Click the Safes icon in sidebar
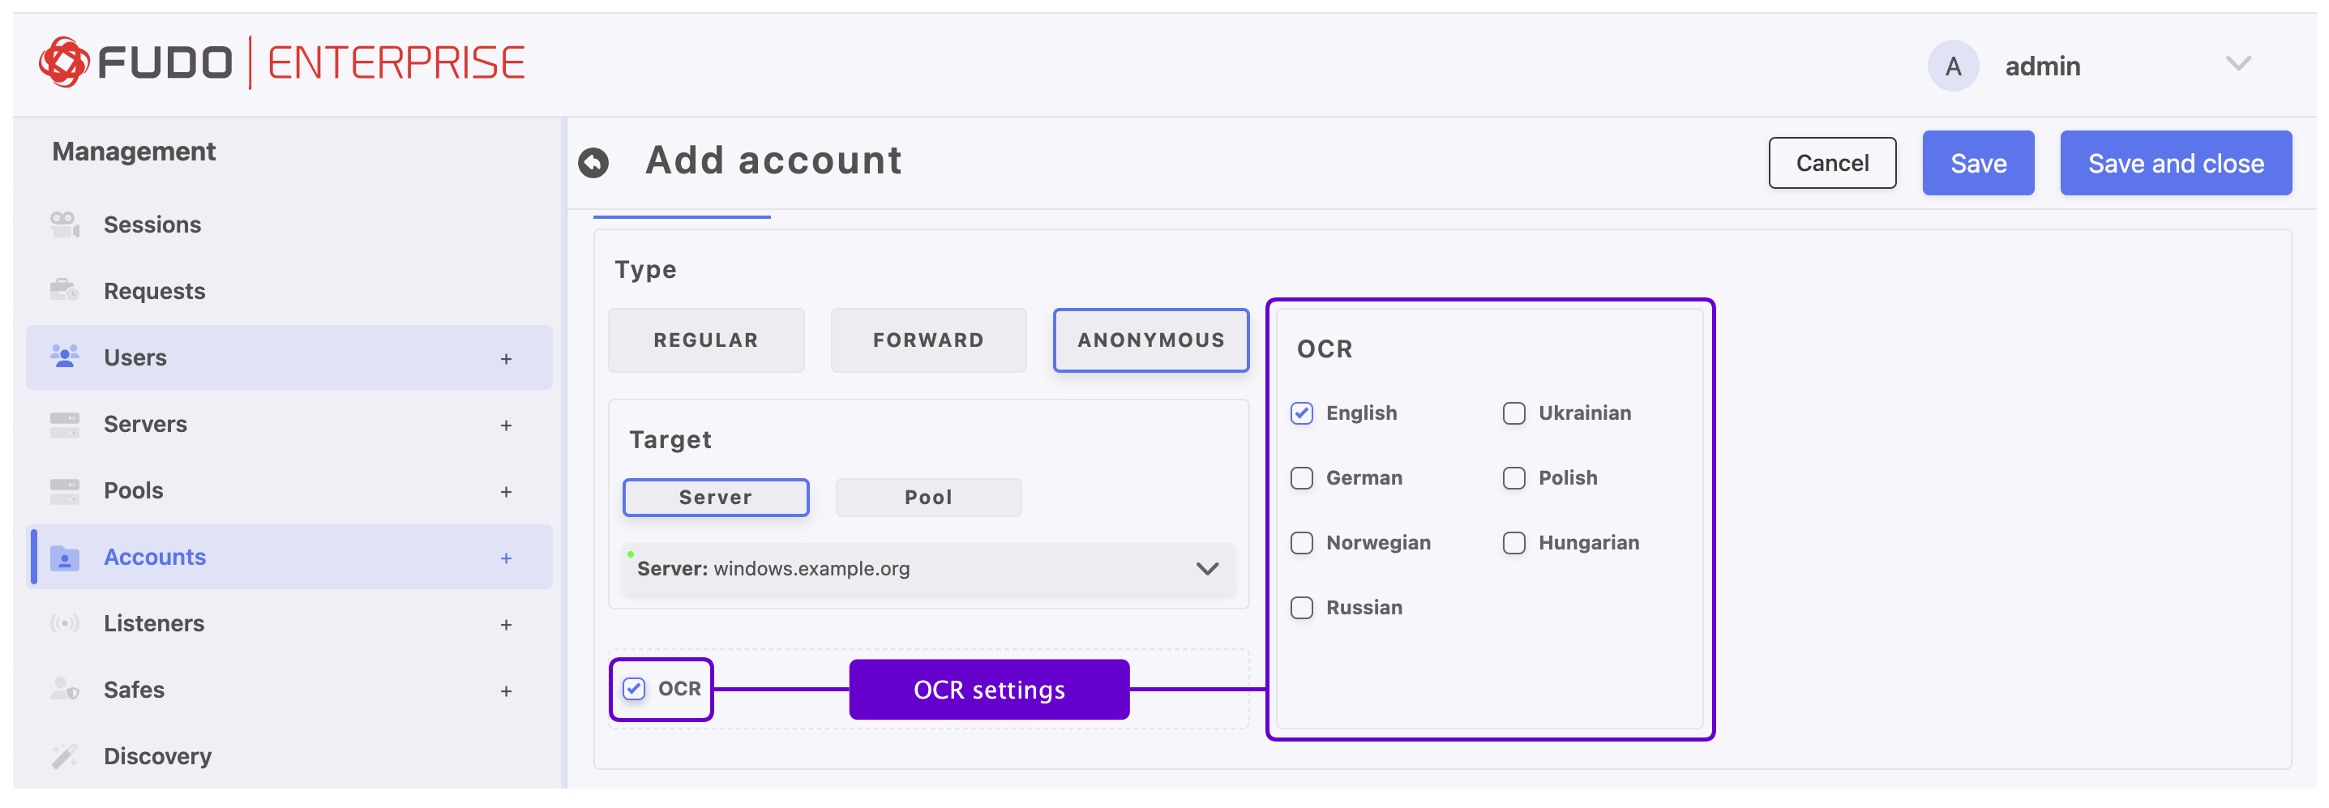This screenshot has width=2329, height=808. [64, 690]
